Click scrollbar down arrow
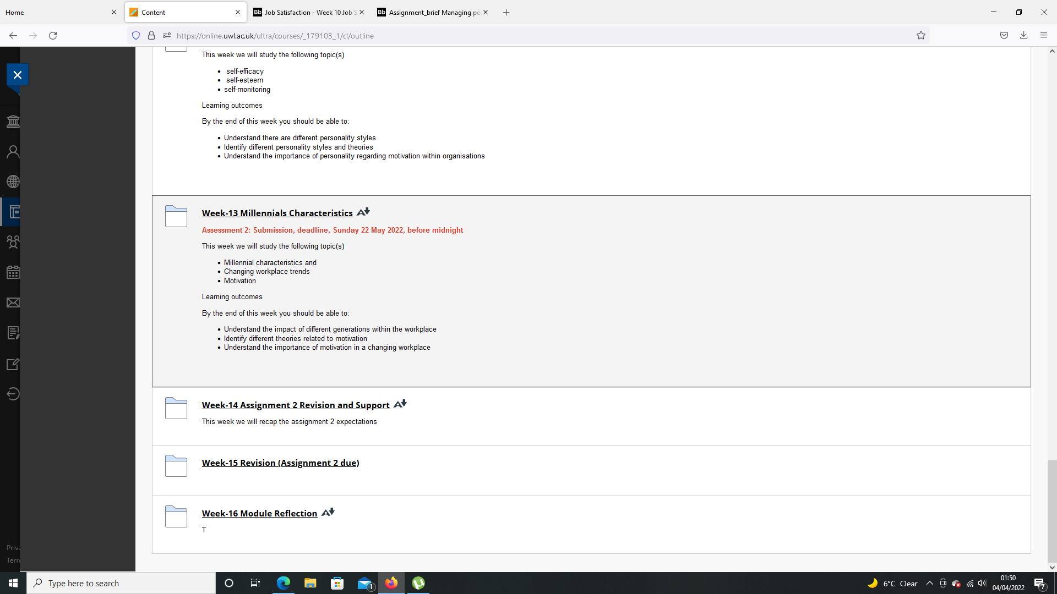1057x594 pixels. click(1052, 568)
